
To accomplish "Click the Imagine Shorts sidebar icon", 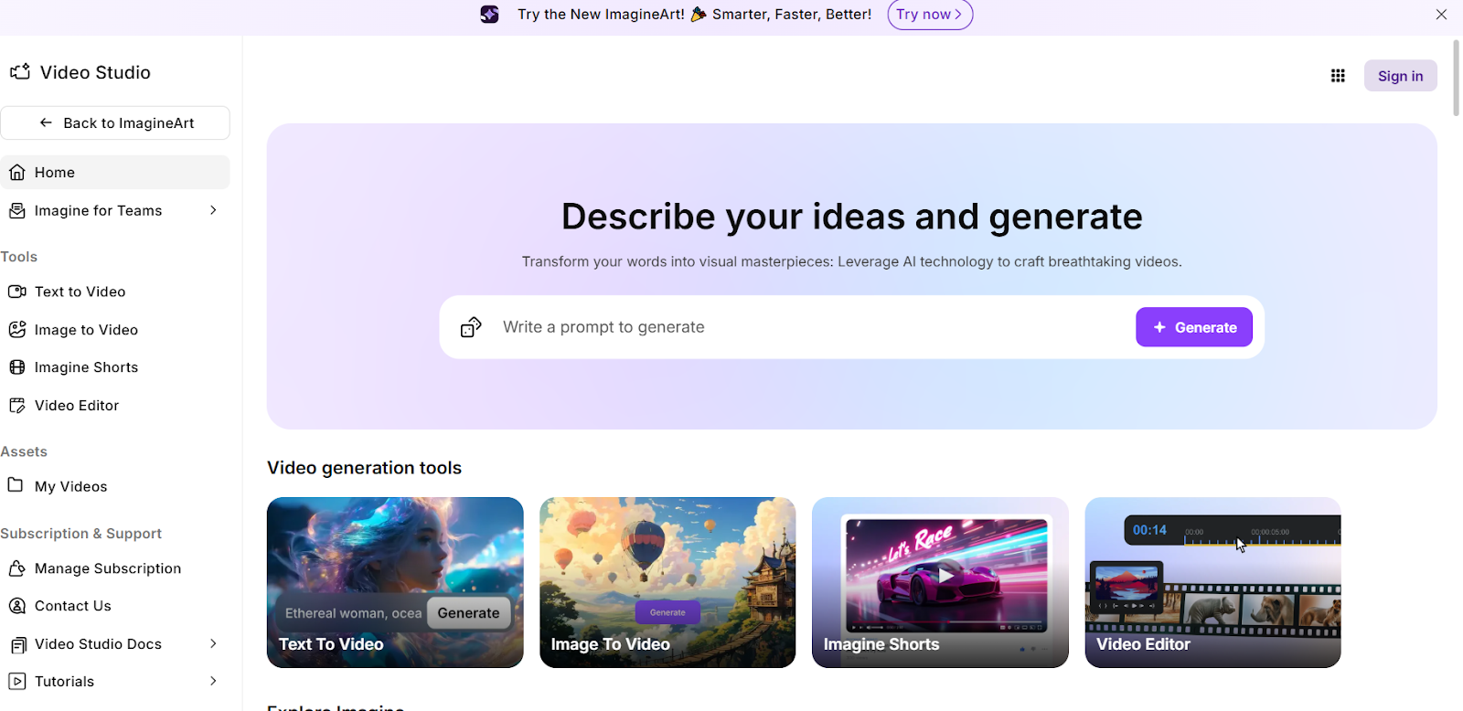I will tap(17, 367).
